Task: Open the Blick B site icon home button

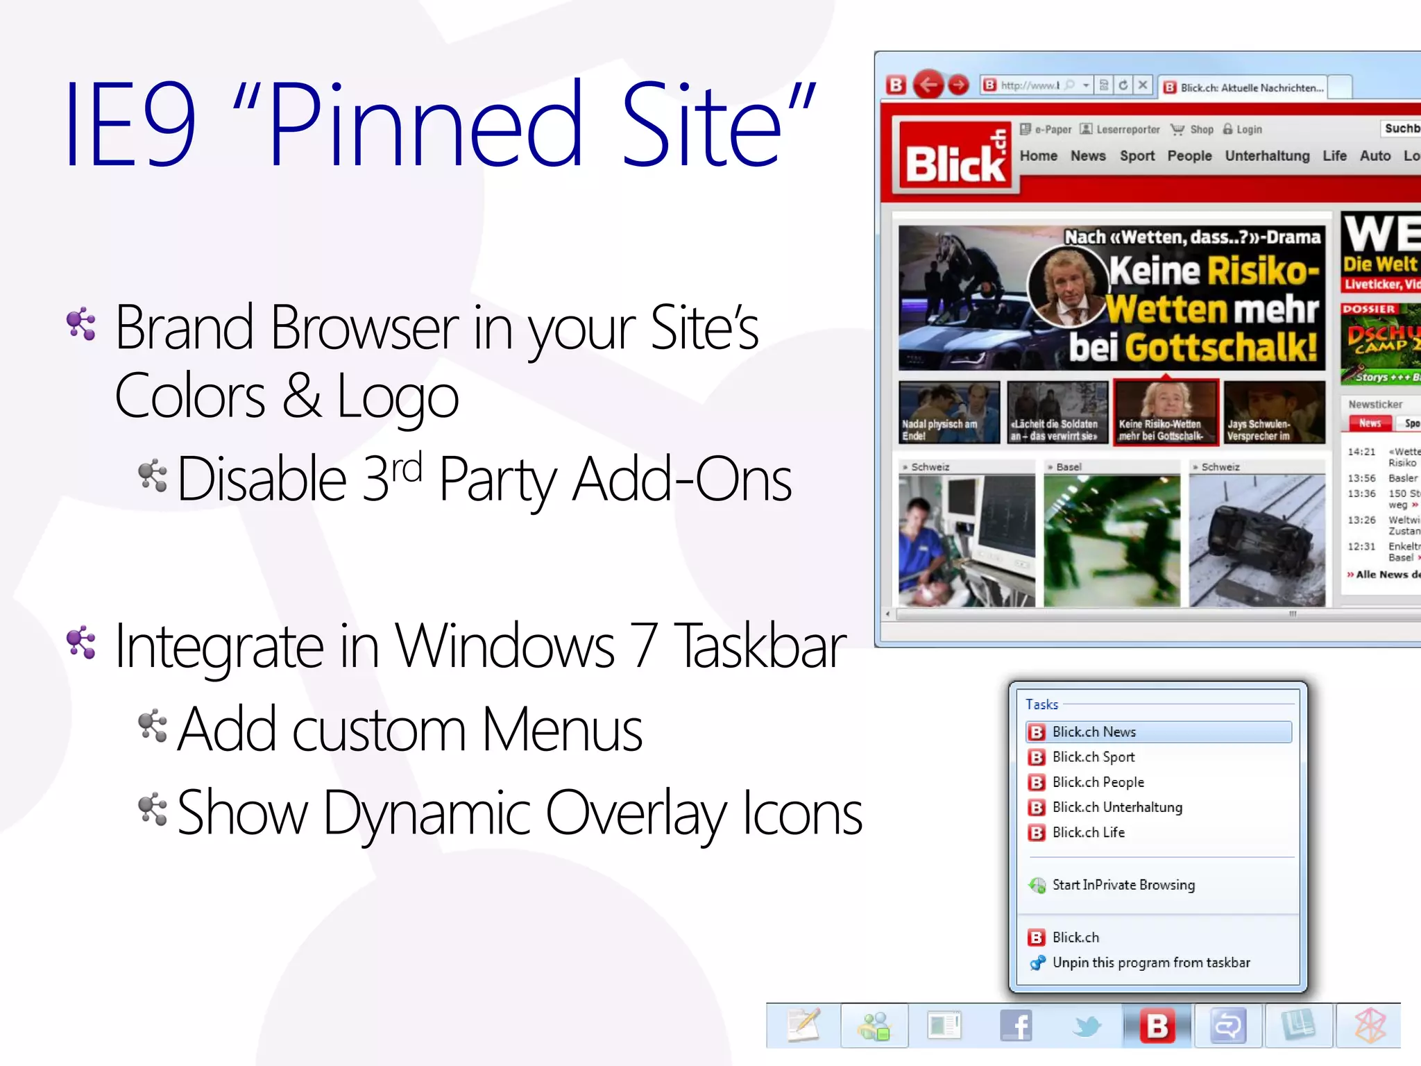Action: pyautogui.click(x=896, y=85)
